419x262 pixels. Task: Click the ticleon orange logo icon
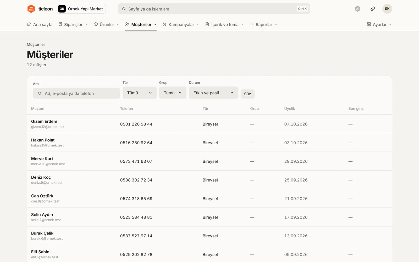[x=31, y=9]
